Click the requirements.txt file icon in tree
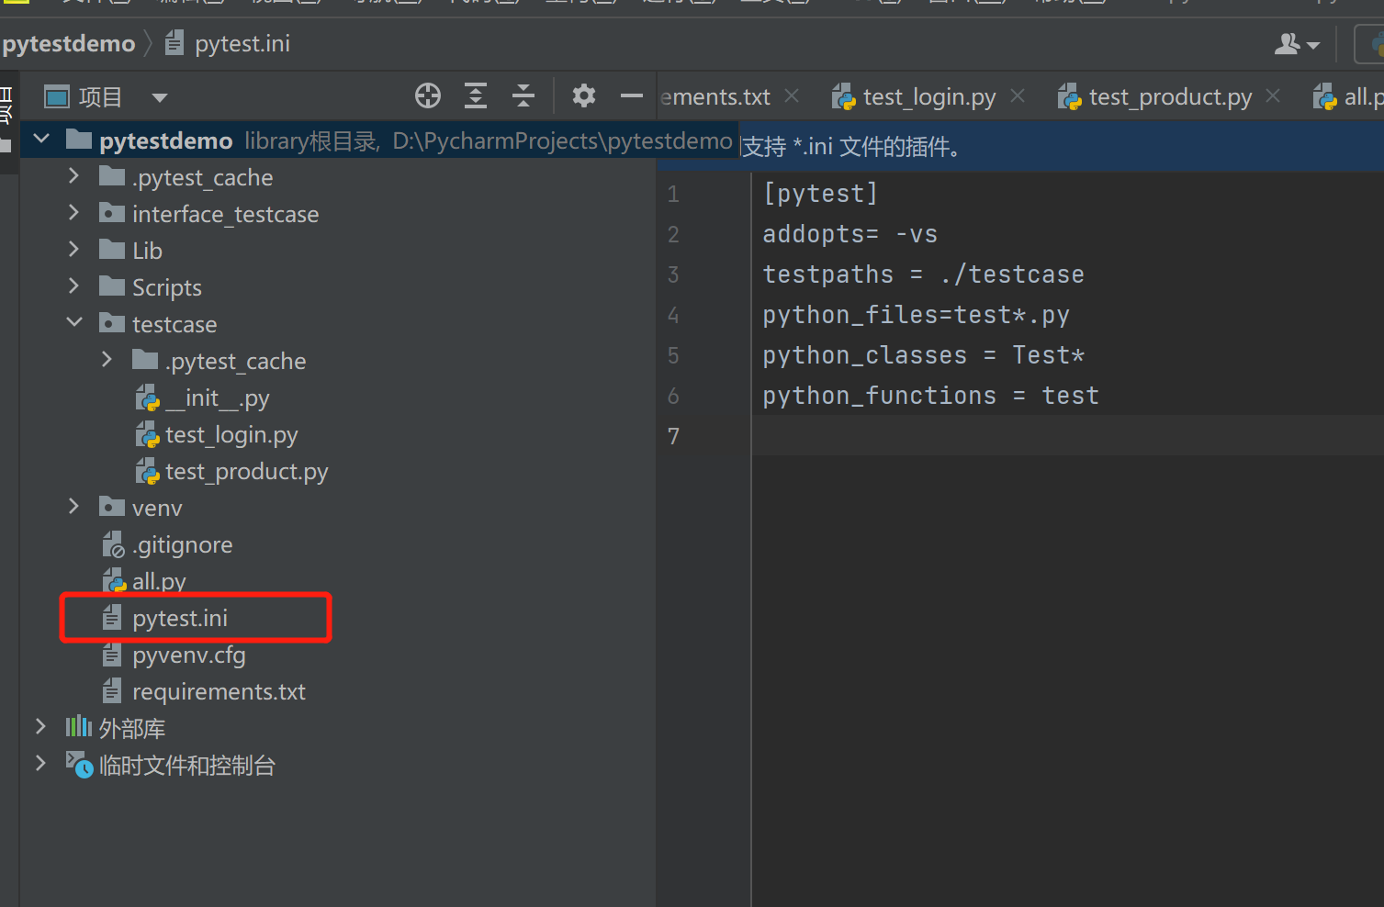Viewport: 1384px width, 907px height. click(x=112, y=691)
